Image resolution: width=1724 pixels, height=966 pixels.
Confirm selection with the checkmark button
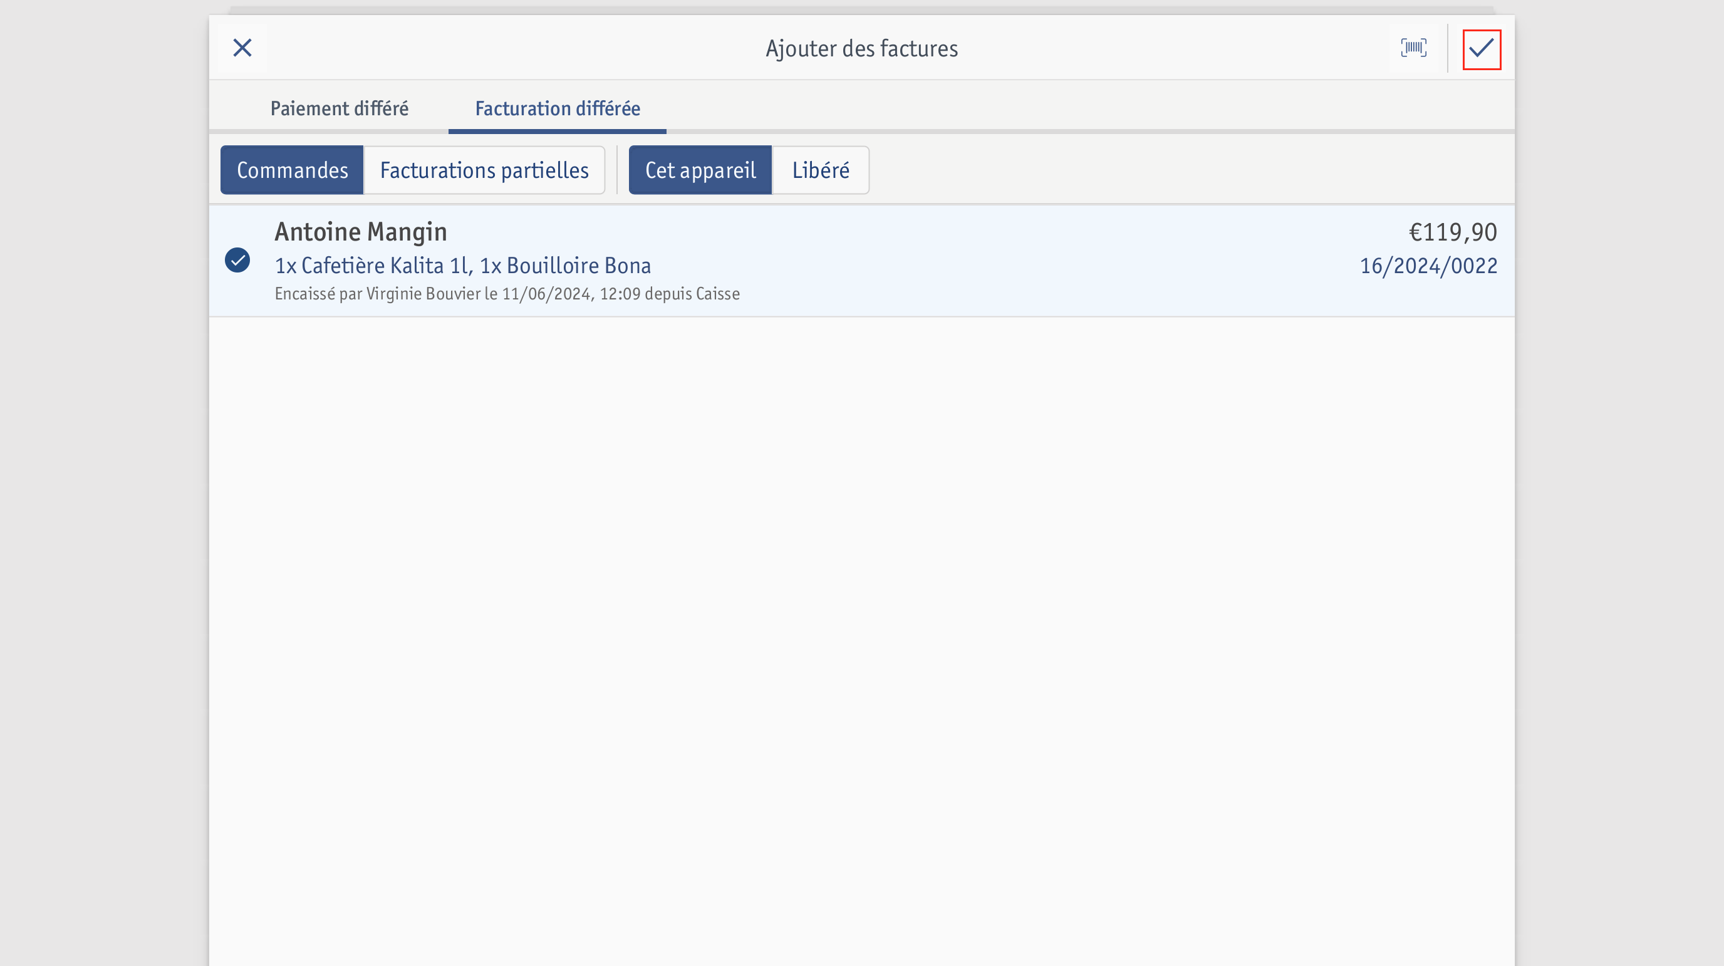tap(1482, 49)
